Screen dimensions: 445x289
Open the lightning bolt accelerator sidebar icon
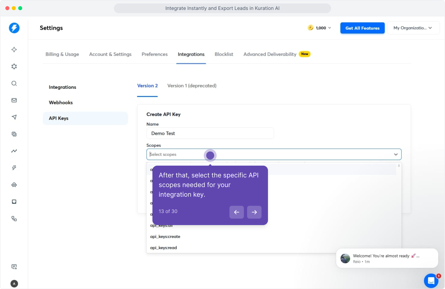(14, 168)
